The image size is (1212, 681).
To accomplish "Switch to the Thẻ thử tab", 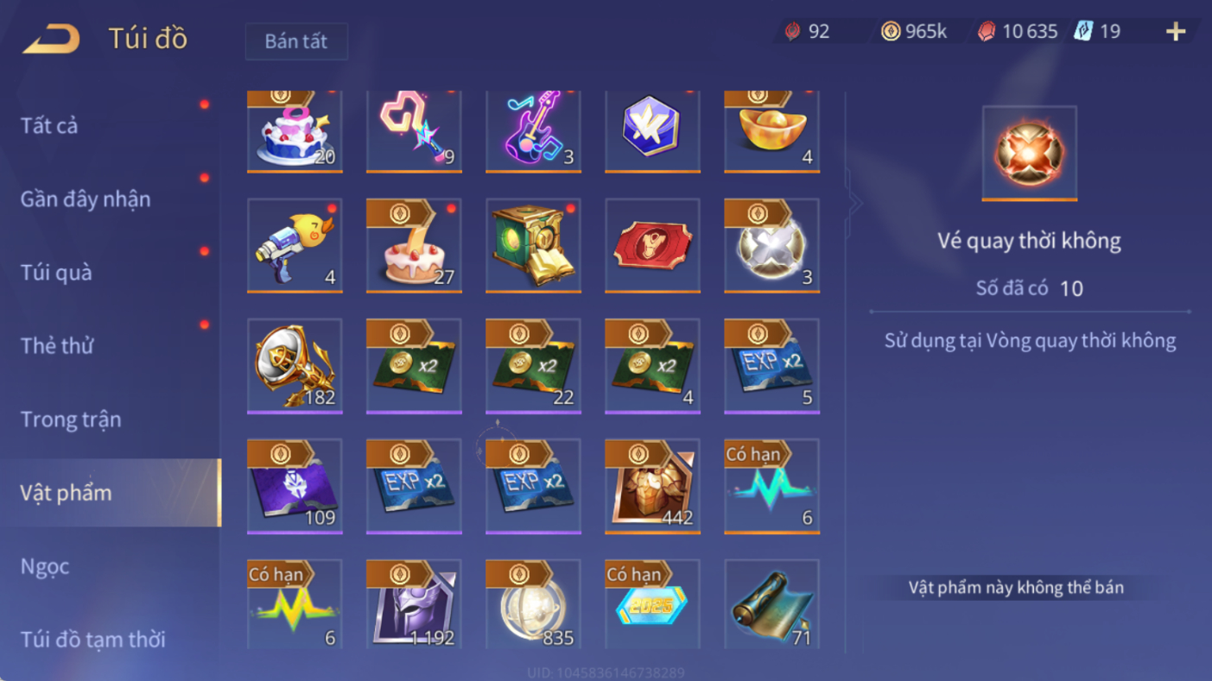I will 57,346.
